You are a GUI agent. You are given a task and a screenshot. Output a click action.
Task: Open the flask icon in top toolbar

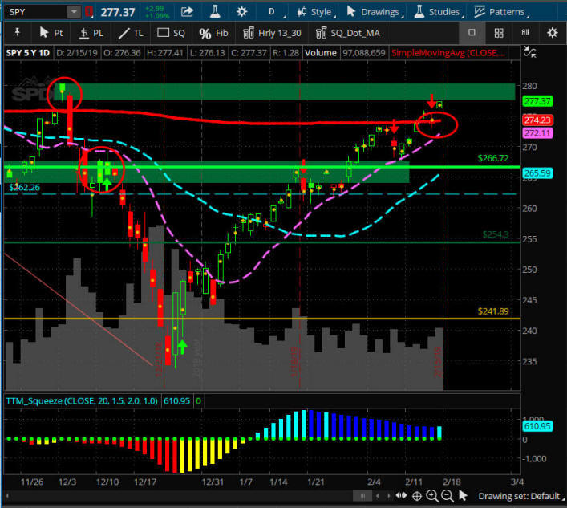[x=215, y=11]
